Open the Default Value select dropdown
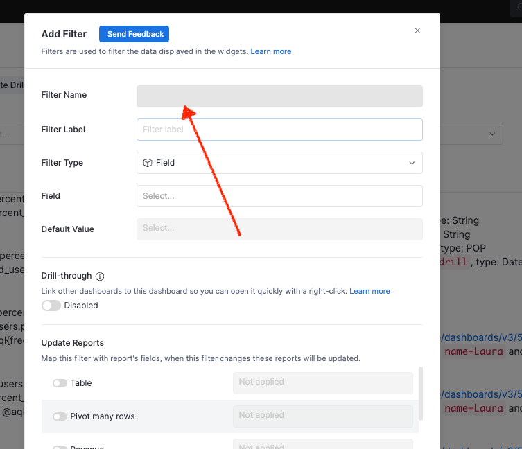 (279, 229)
